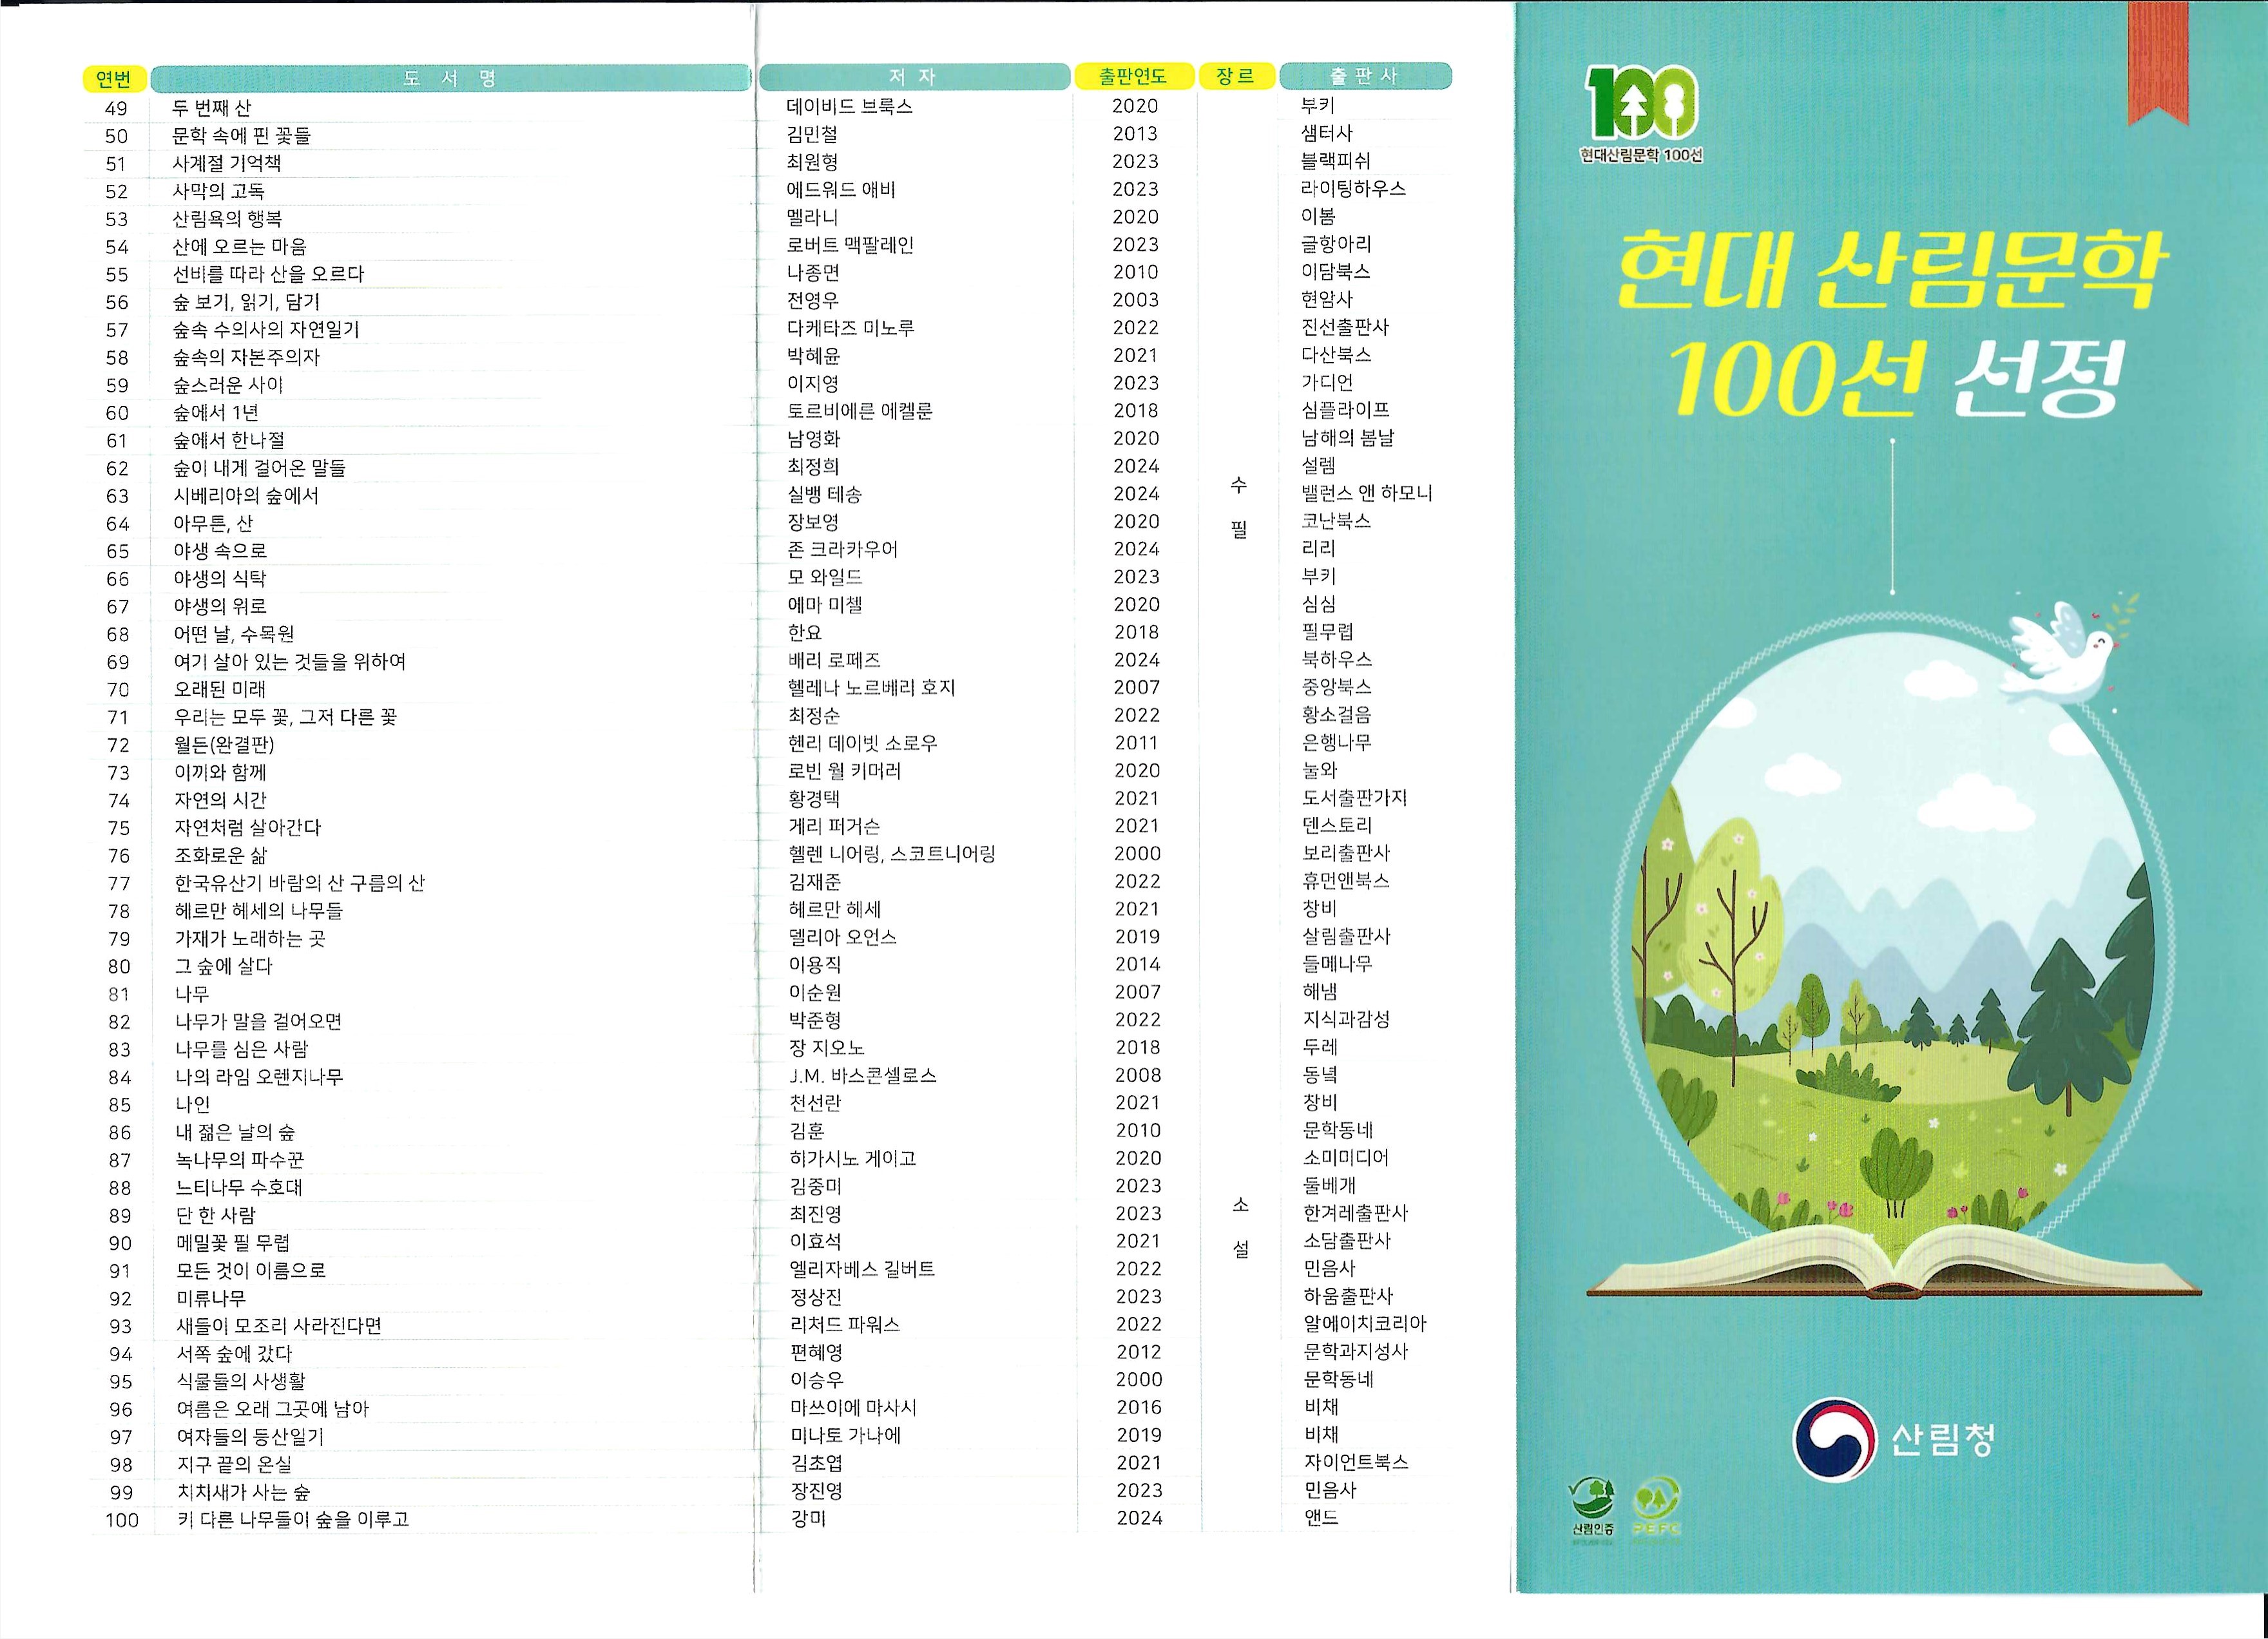Click author name J.M. 바스콘셀로스
Image resolution: width=2268 pixels, height=1639 pixels.
point(863,1076)
